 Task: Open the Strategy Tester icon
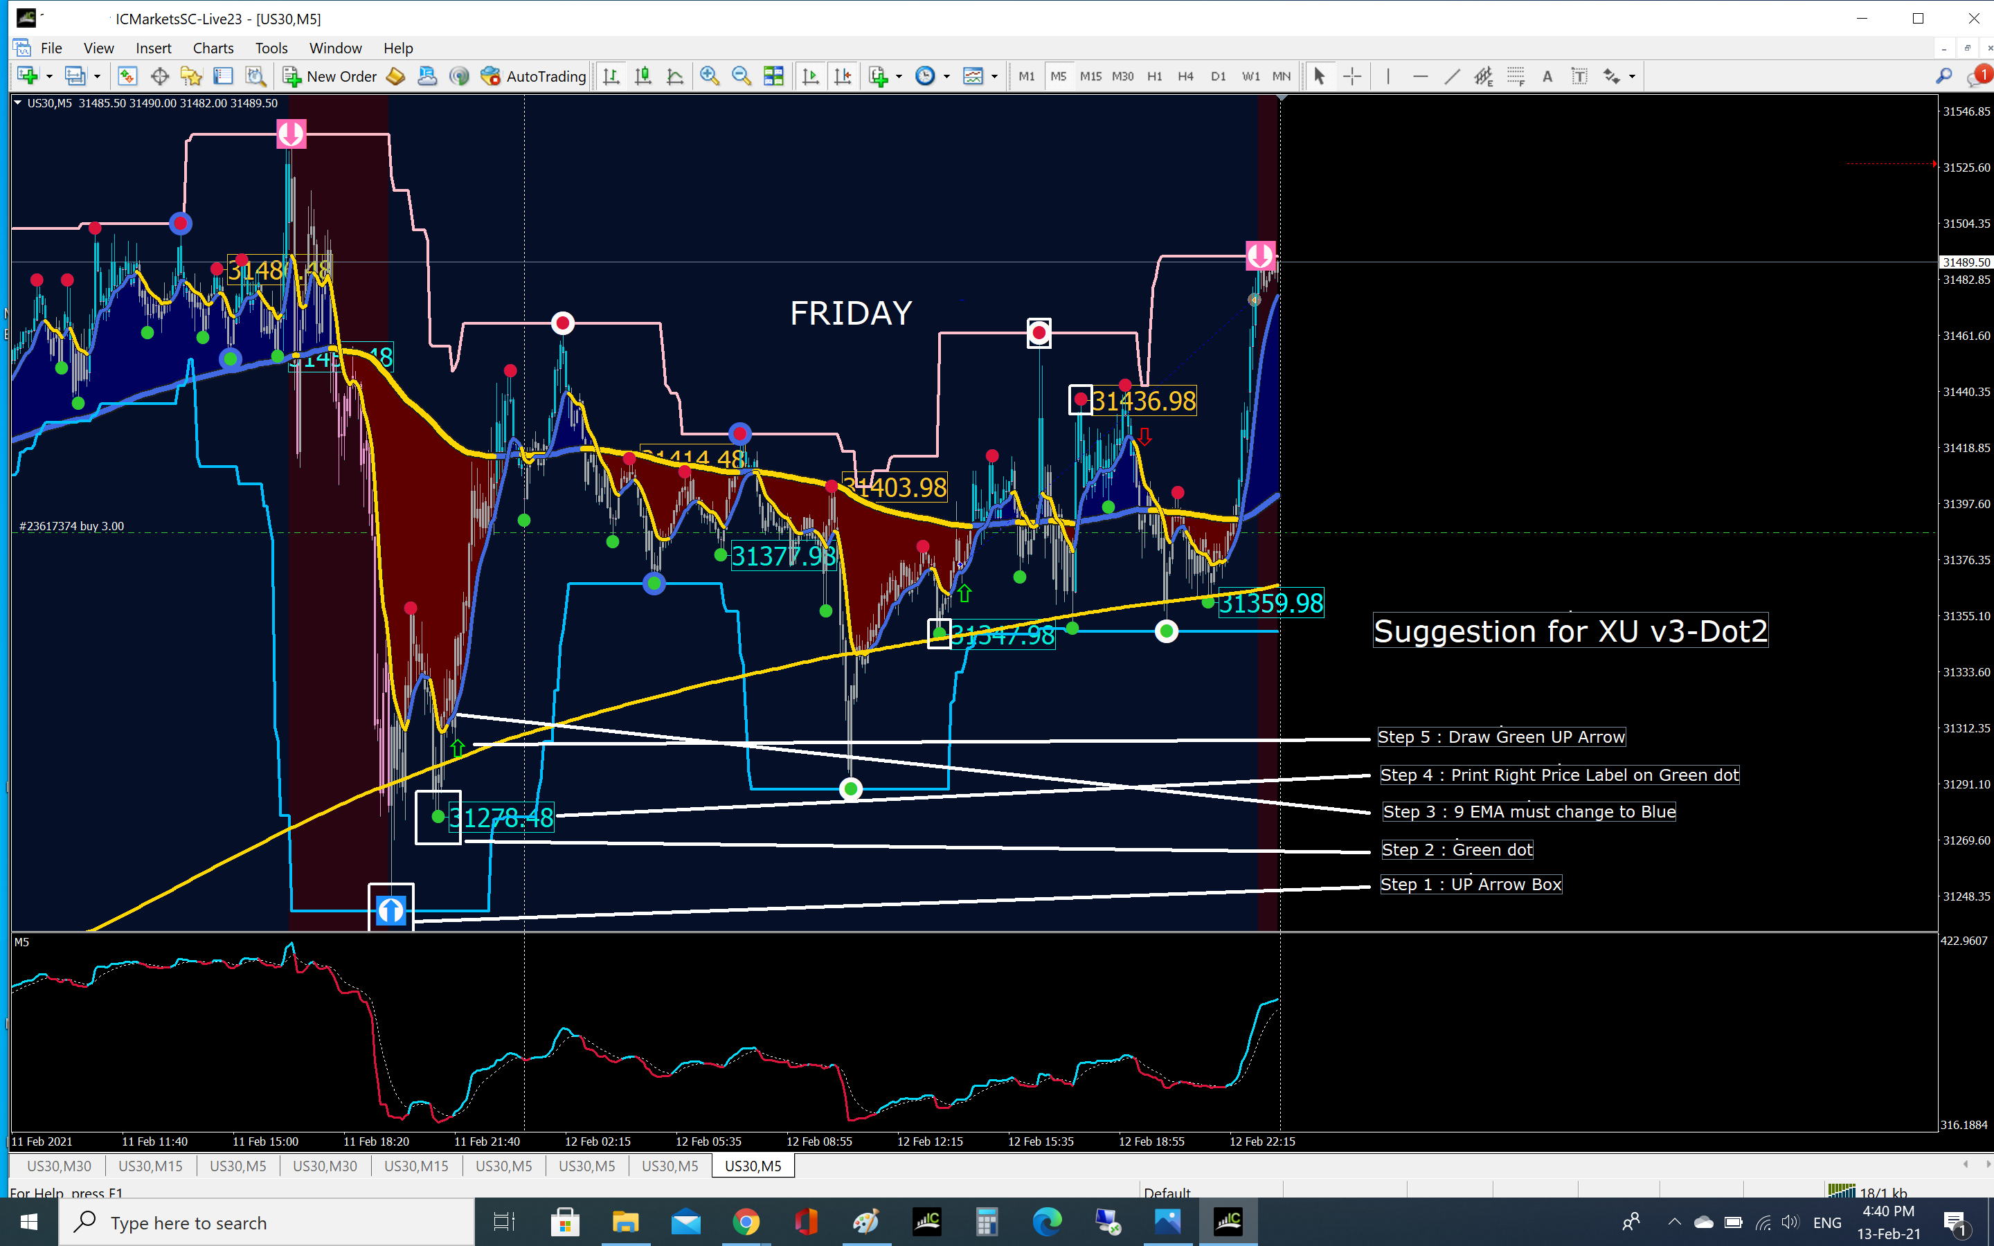click(255, 77)
